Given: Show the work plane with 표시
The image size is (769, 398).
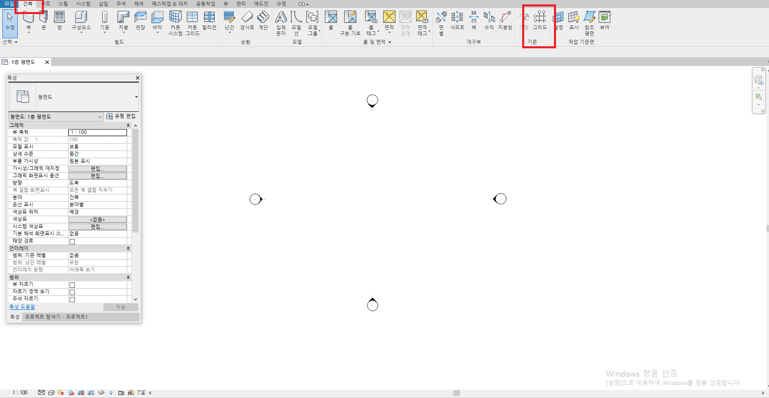Looking at the screenshot, I should 574,21.
